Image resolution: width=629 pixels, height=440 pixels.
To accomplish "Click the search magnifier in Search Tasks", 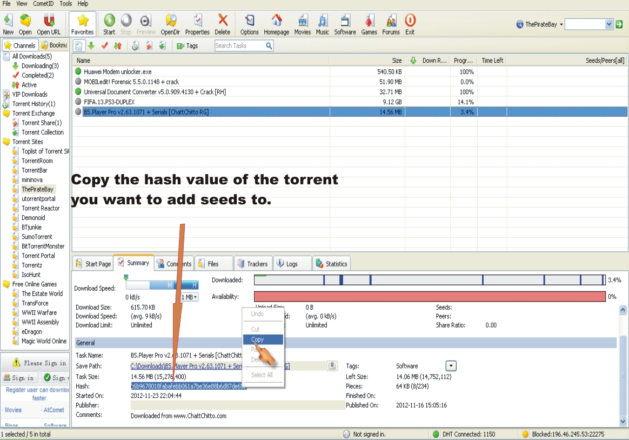I will click(x=269, y=46).
